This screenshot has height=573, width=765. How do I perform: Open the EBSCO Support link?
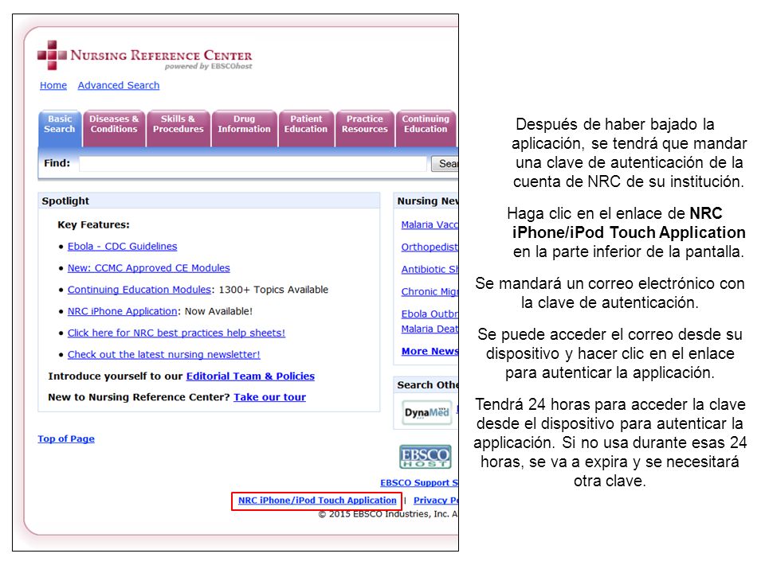point(419,483)
